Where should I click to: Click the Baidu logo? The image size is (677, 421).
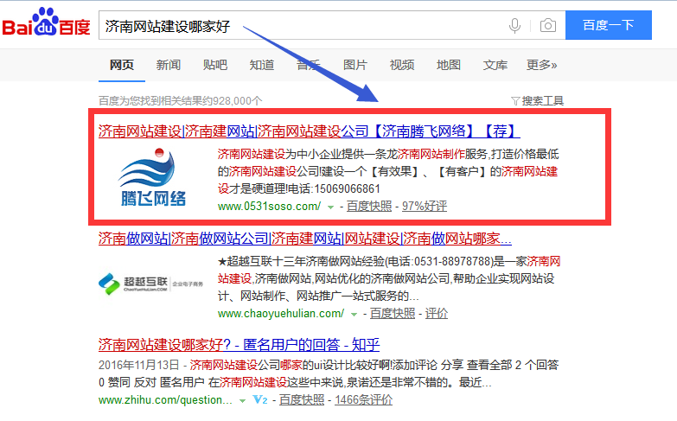point(46,22)
